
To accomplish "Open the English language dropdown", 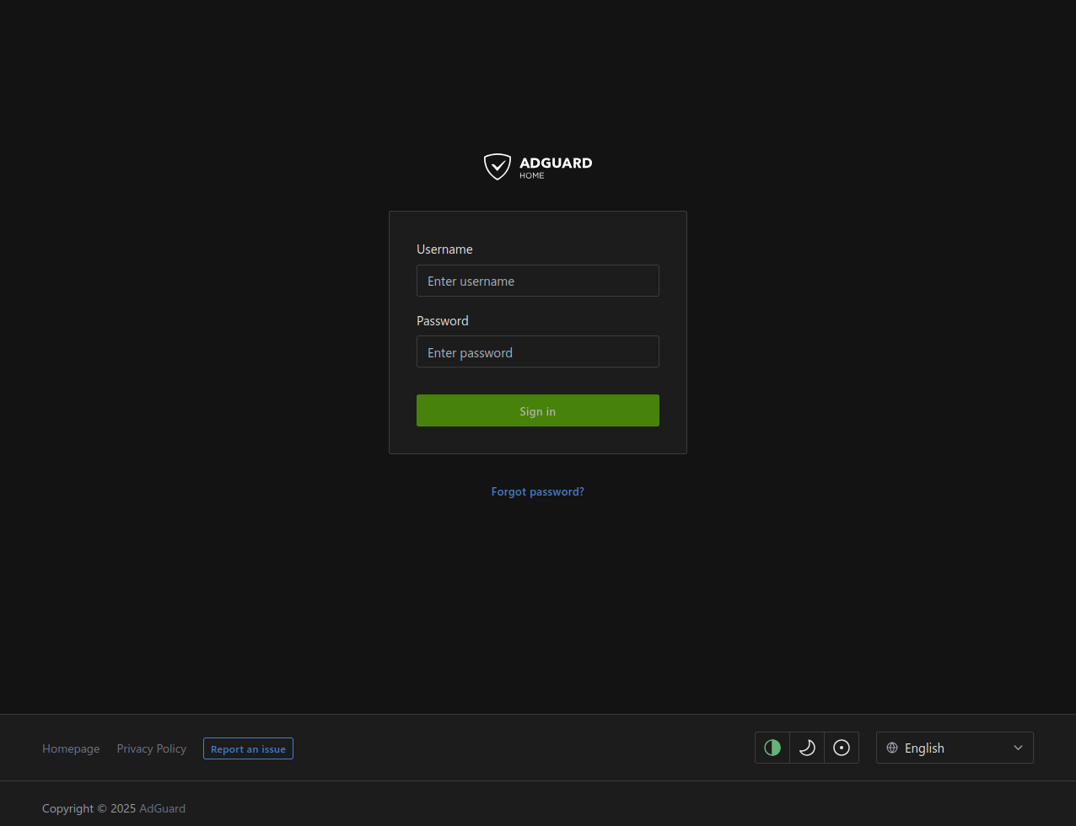I will [x=954, y=748].
